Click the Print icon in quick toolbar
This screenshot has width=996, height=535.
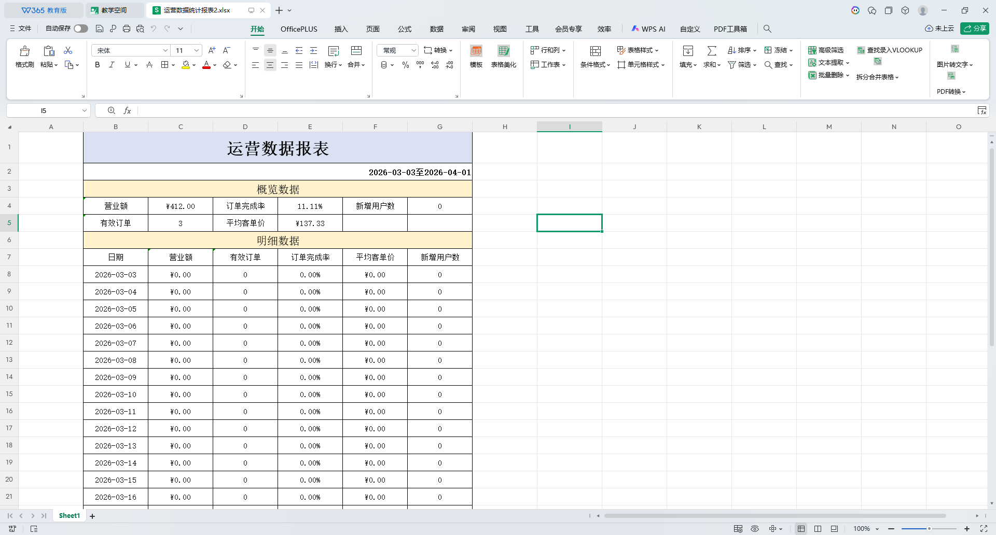[127, 29]
